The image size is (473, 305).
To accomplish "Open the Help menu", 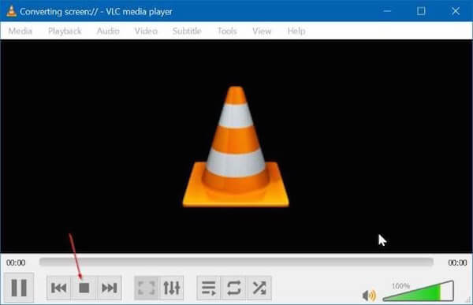I will point(296,31).
